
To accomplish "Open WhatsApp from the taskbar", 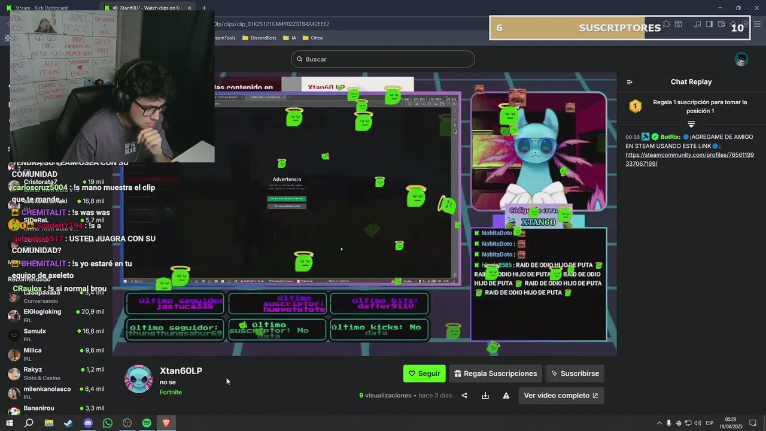I will click(108, 423).
